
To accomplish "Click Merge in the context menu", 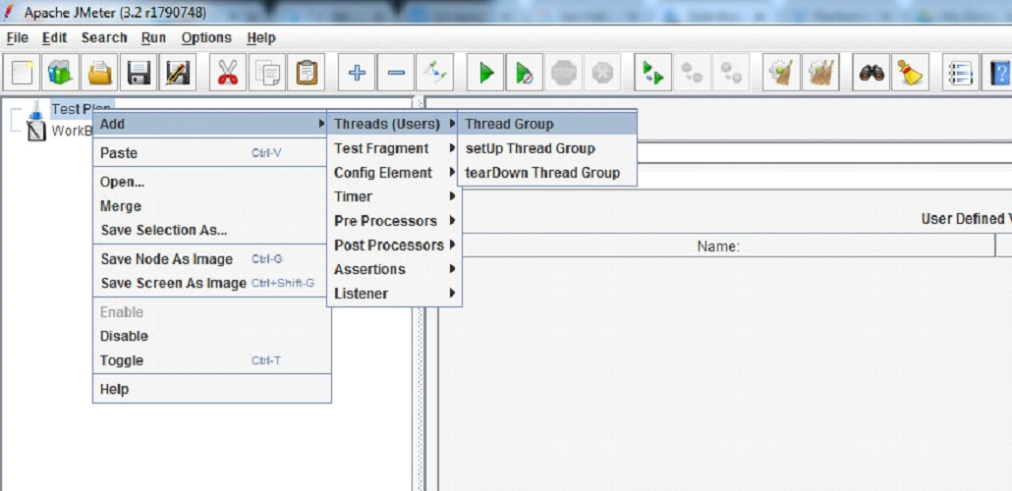I will [x=211, y=206].
